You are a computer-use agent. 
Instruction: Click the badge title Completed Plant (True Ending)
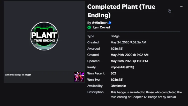[121, 11]
